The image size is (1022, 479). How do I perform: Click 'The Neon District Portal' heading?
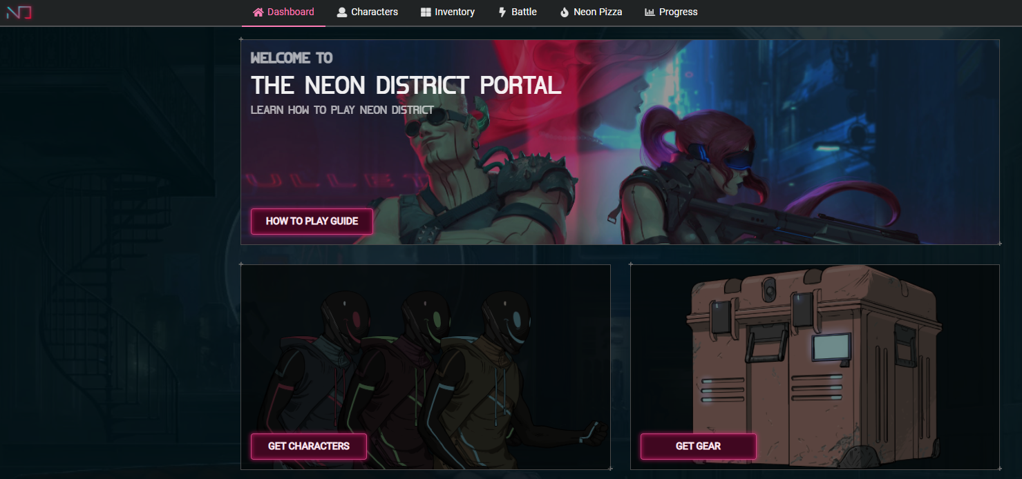[x=406, y=86]
